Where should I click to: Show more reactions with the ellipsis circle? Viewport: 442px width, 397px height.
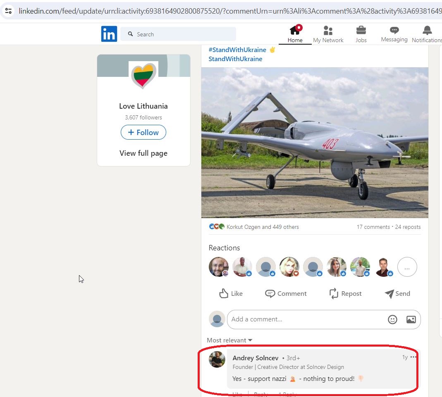pyautogui.click(x=407, y=267)
